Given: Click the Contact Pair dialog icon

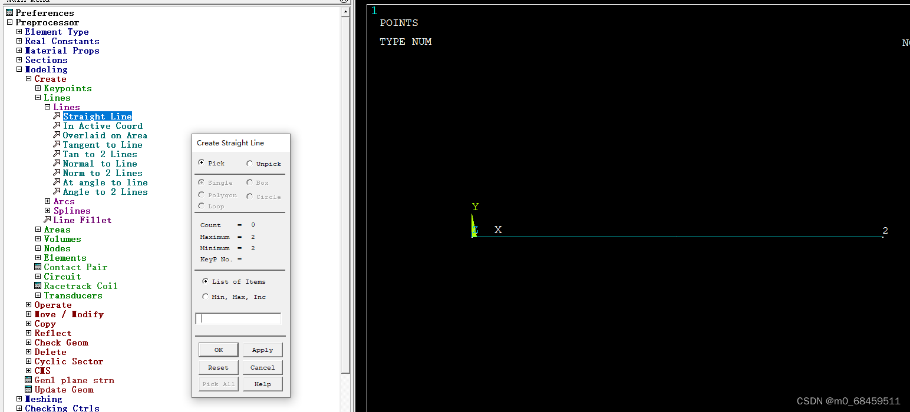Looking at the screenshot, I should coord(38,267).
